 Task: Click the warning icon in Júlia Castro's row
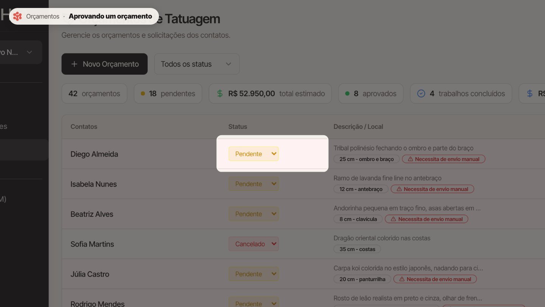[x=402, y=279]
